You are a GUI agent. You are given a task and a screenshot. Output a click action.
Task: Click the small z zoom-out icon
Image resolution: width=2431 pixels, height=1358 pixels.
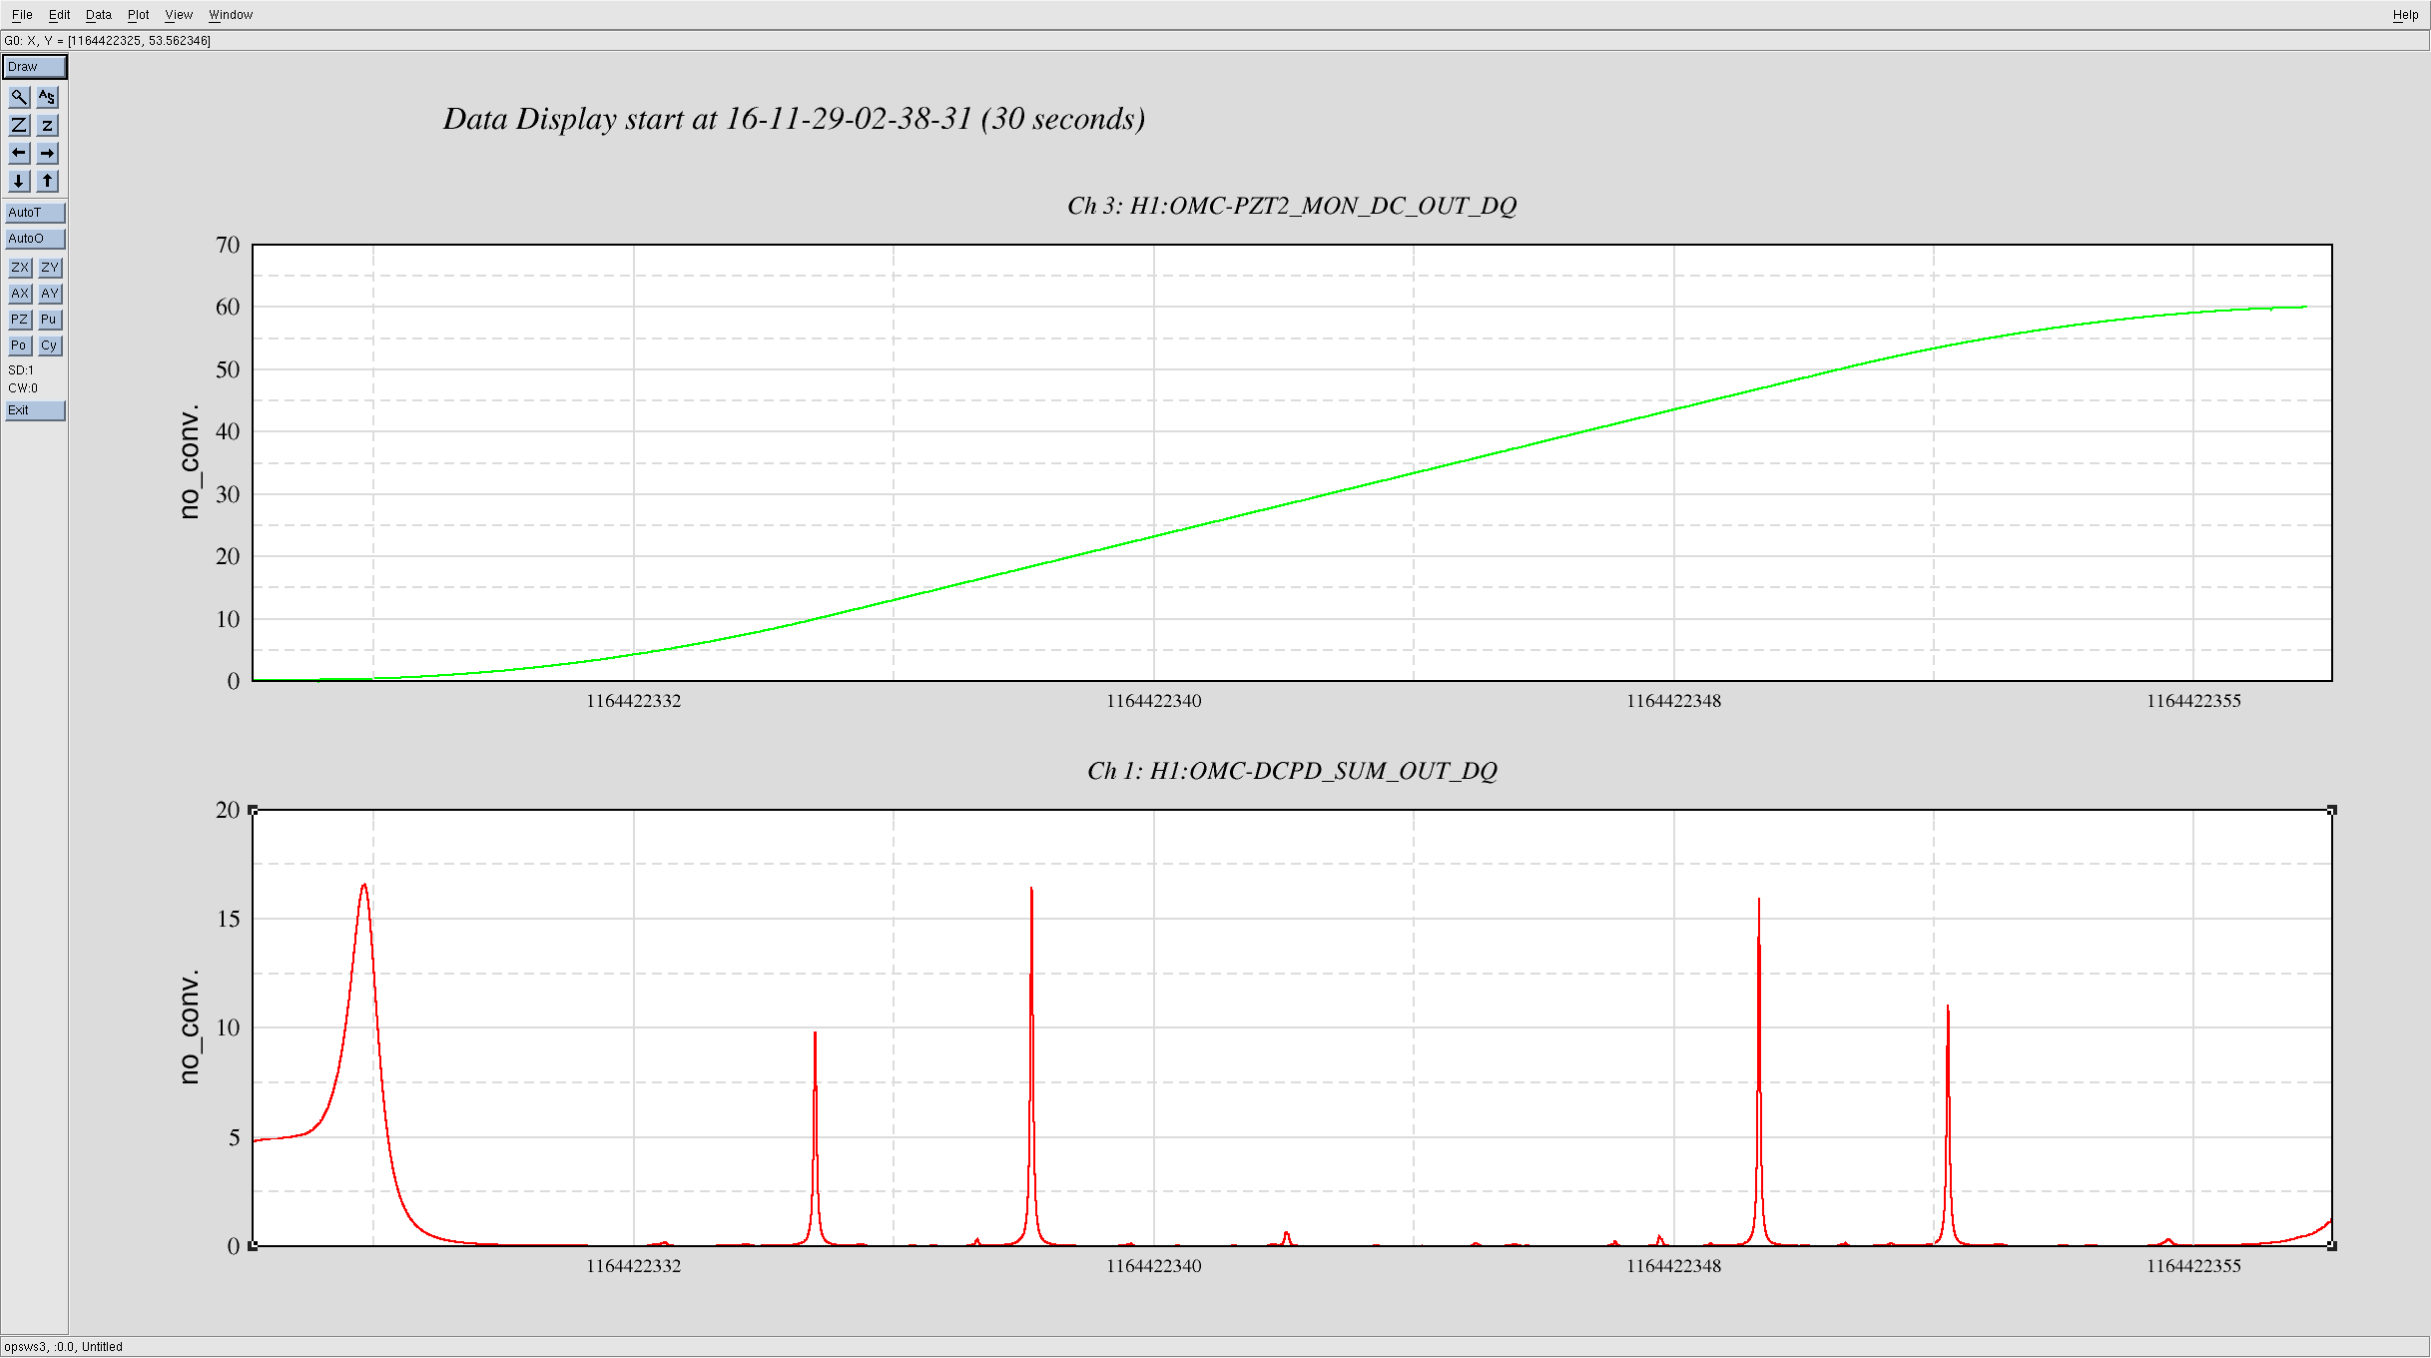(x=47, y=125)
